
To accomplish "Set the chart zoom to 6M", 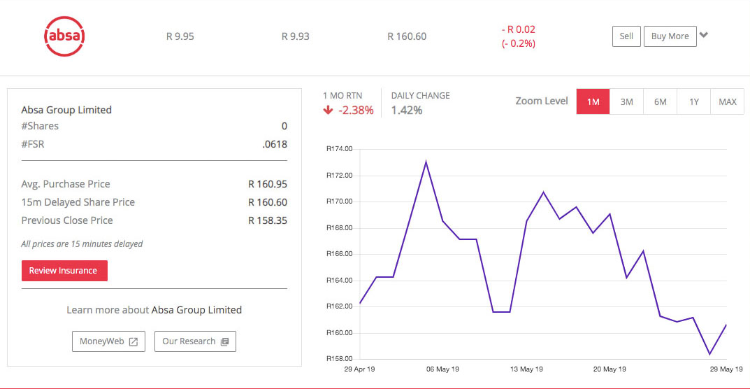I will 660,101.
